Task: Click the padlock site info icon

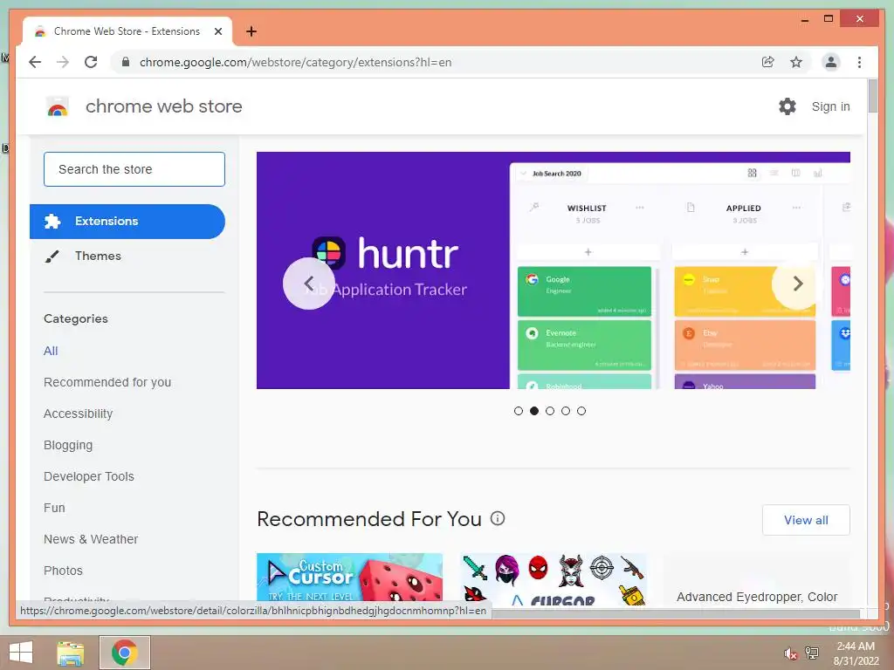Action: point(126,62)
